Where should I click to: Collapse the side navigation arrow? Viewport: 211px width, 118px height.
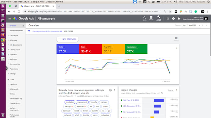(6, 68)
